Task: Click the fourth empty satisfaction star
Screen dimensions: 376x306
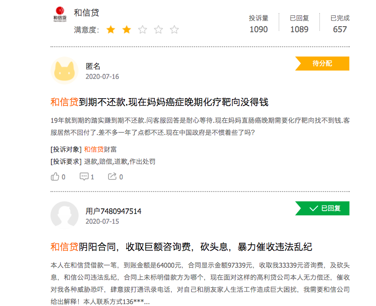Action: 158,30
